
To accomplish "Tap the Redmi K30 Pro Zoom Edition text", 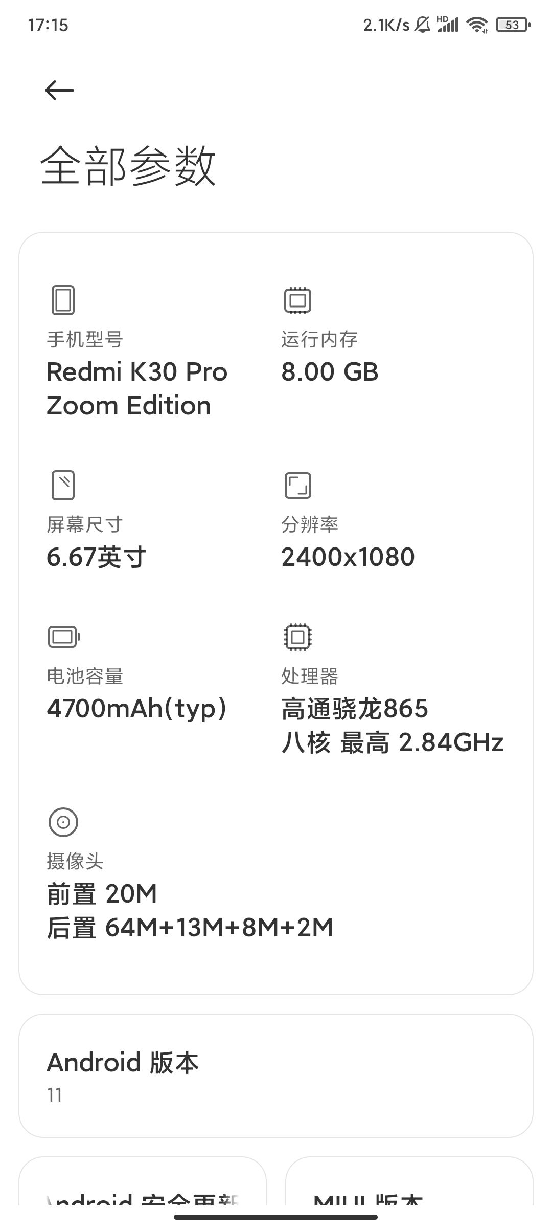I will coord(136,389).
